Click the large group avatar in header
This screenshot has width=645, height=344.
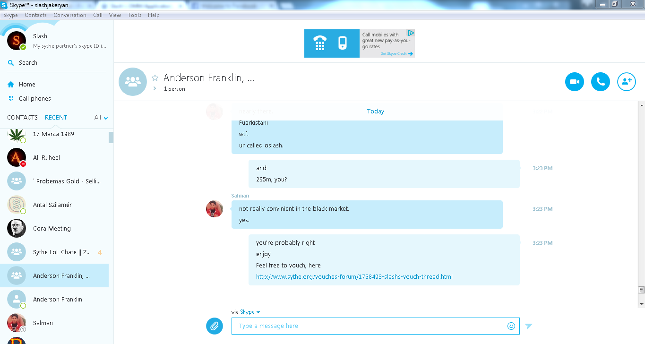pyautogui.click(x=133, y=82)
